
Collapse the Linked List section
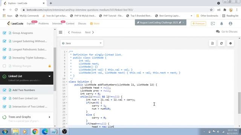coord(49,76)
